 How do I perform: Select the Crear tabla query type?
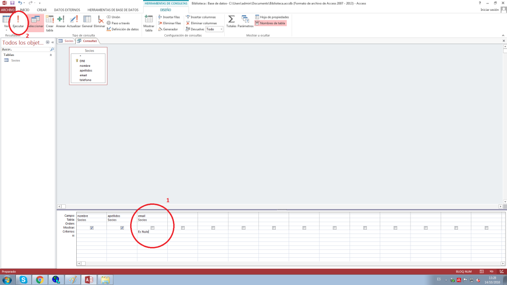pyautogui.click(x=50, y=22)
